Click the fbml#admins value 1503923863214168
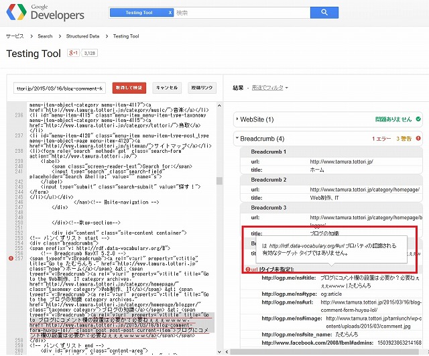This screenshot has height=356, width=429. (400, 343)
